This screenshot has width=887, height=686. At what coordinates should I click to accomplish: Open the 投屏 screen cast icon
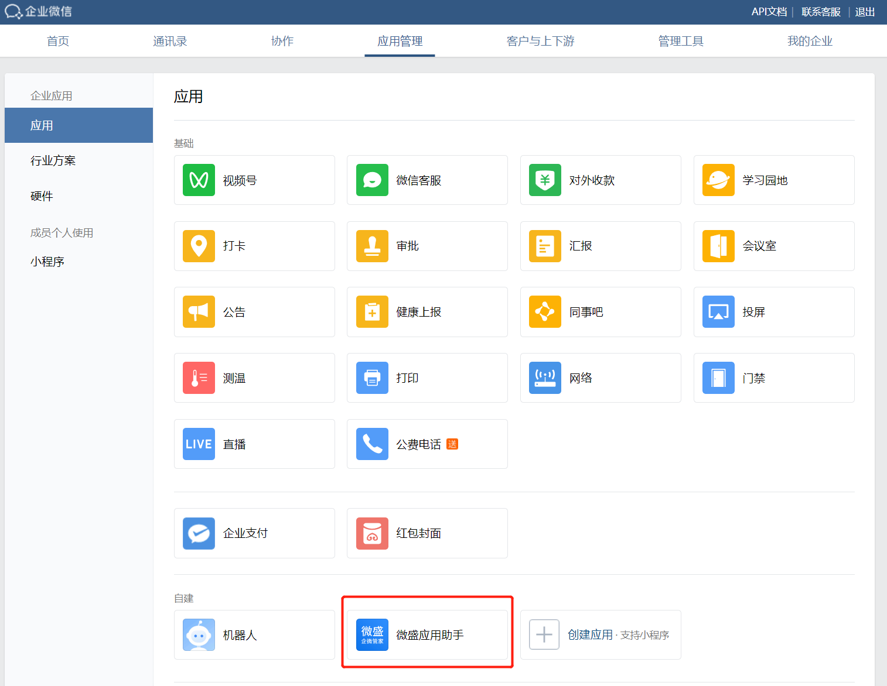718,311
